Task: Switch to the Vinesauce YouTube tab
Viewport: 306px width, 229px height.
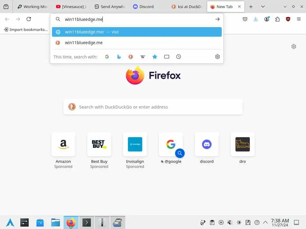Action: coord(71,7)
